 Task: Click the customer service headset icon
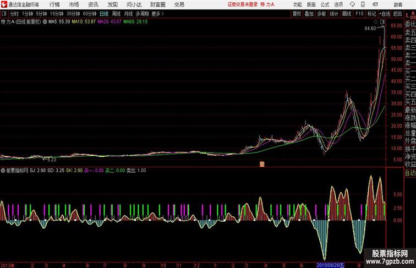(352, 4)
